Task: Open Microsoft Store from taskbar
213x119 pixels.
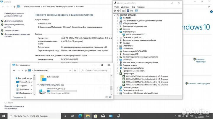Action: 96,116
